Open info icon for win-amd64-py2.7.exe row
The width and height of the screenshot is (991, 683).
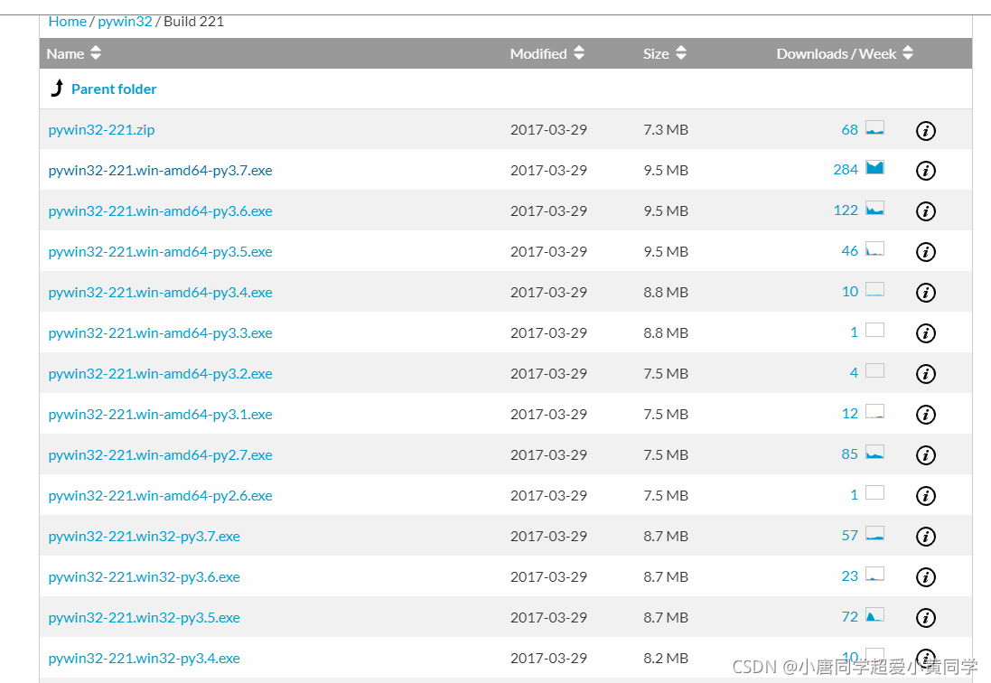click(925, 455)
